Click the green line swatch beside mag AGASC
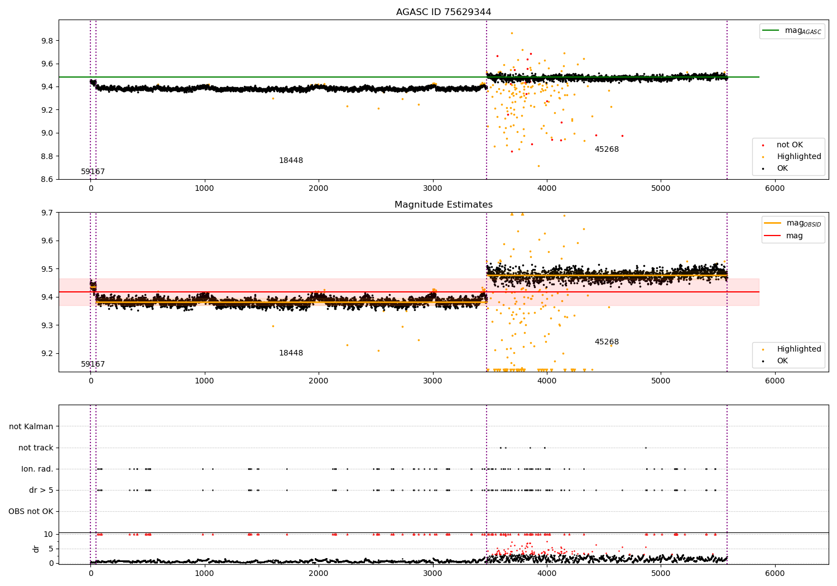 [x=771, y=31]
